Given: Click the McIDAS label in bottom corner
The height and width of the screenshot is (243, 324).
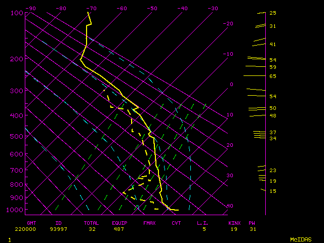Looking at the screenshot, I should pyautogui.click(x=300, y=239).
